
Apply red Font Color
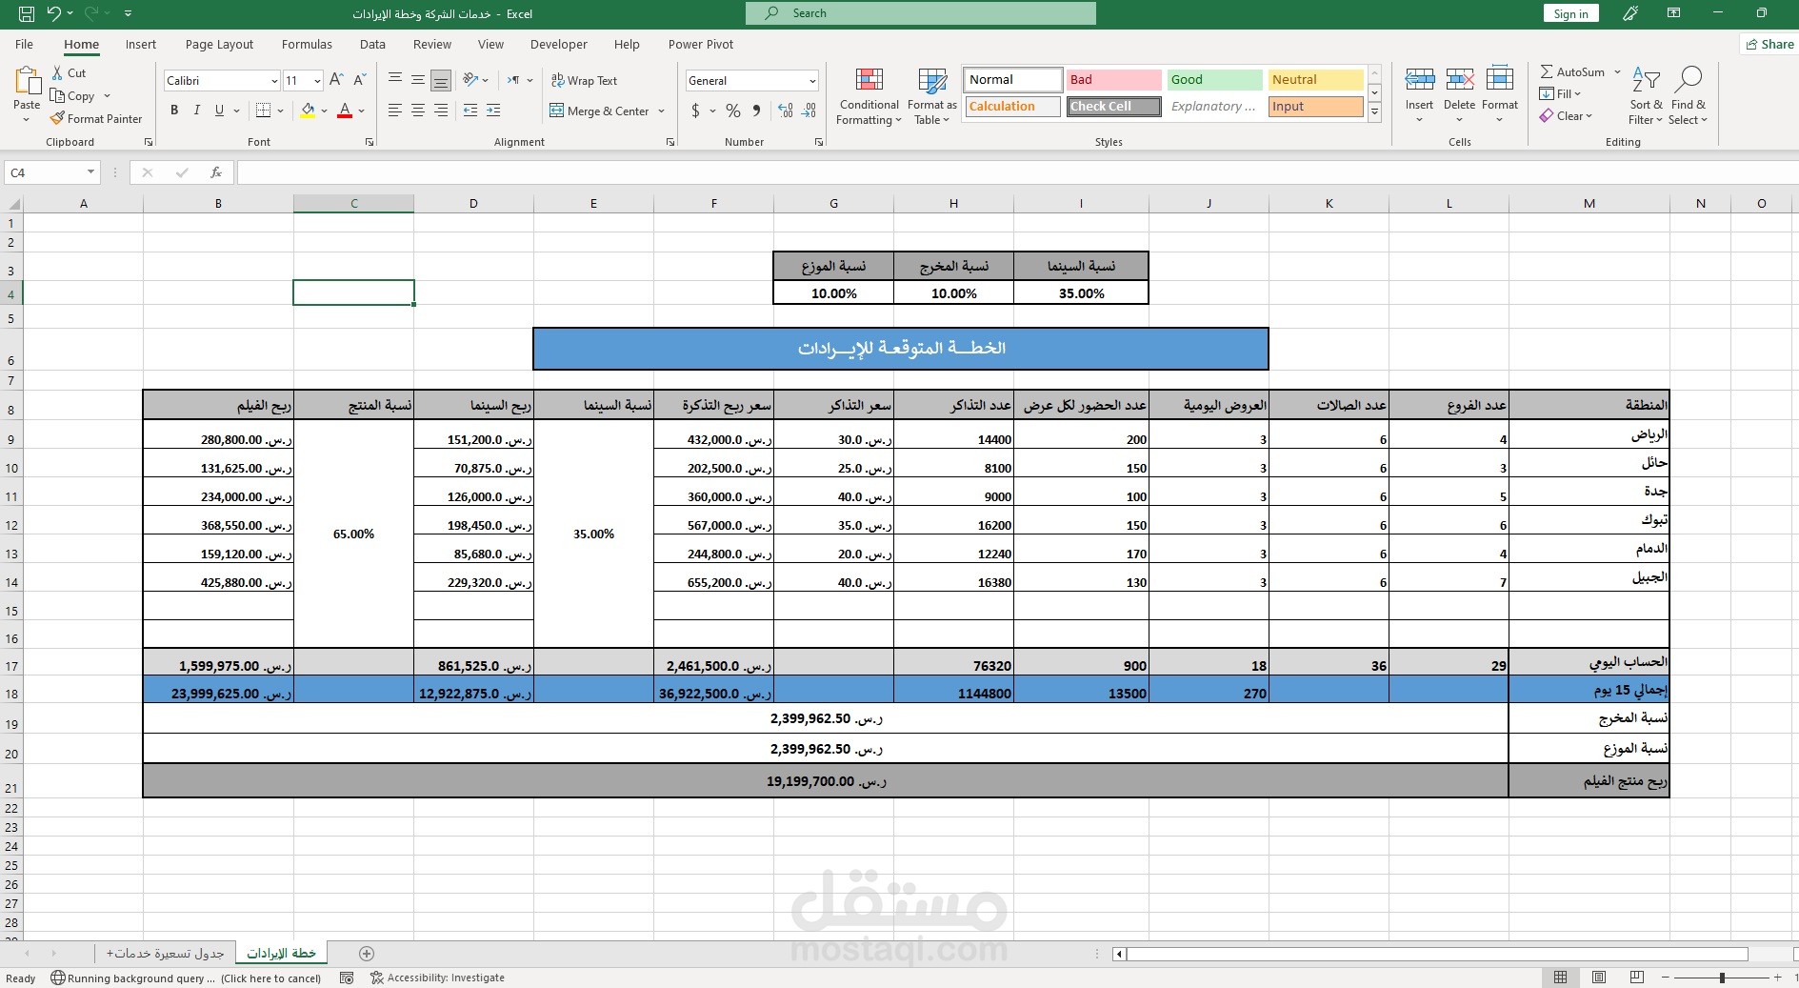pyautogui.click(x=345, y=111)
